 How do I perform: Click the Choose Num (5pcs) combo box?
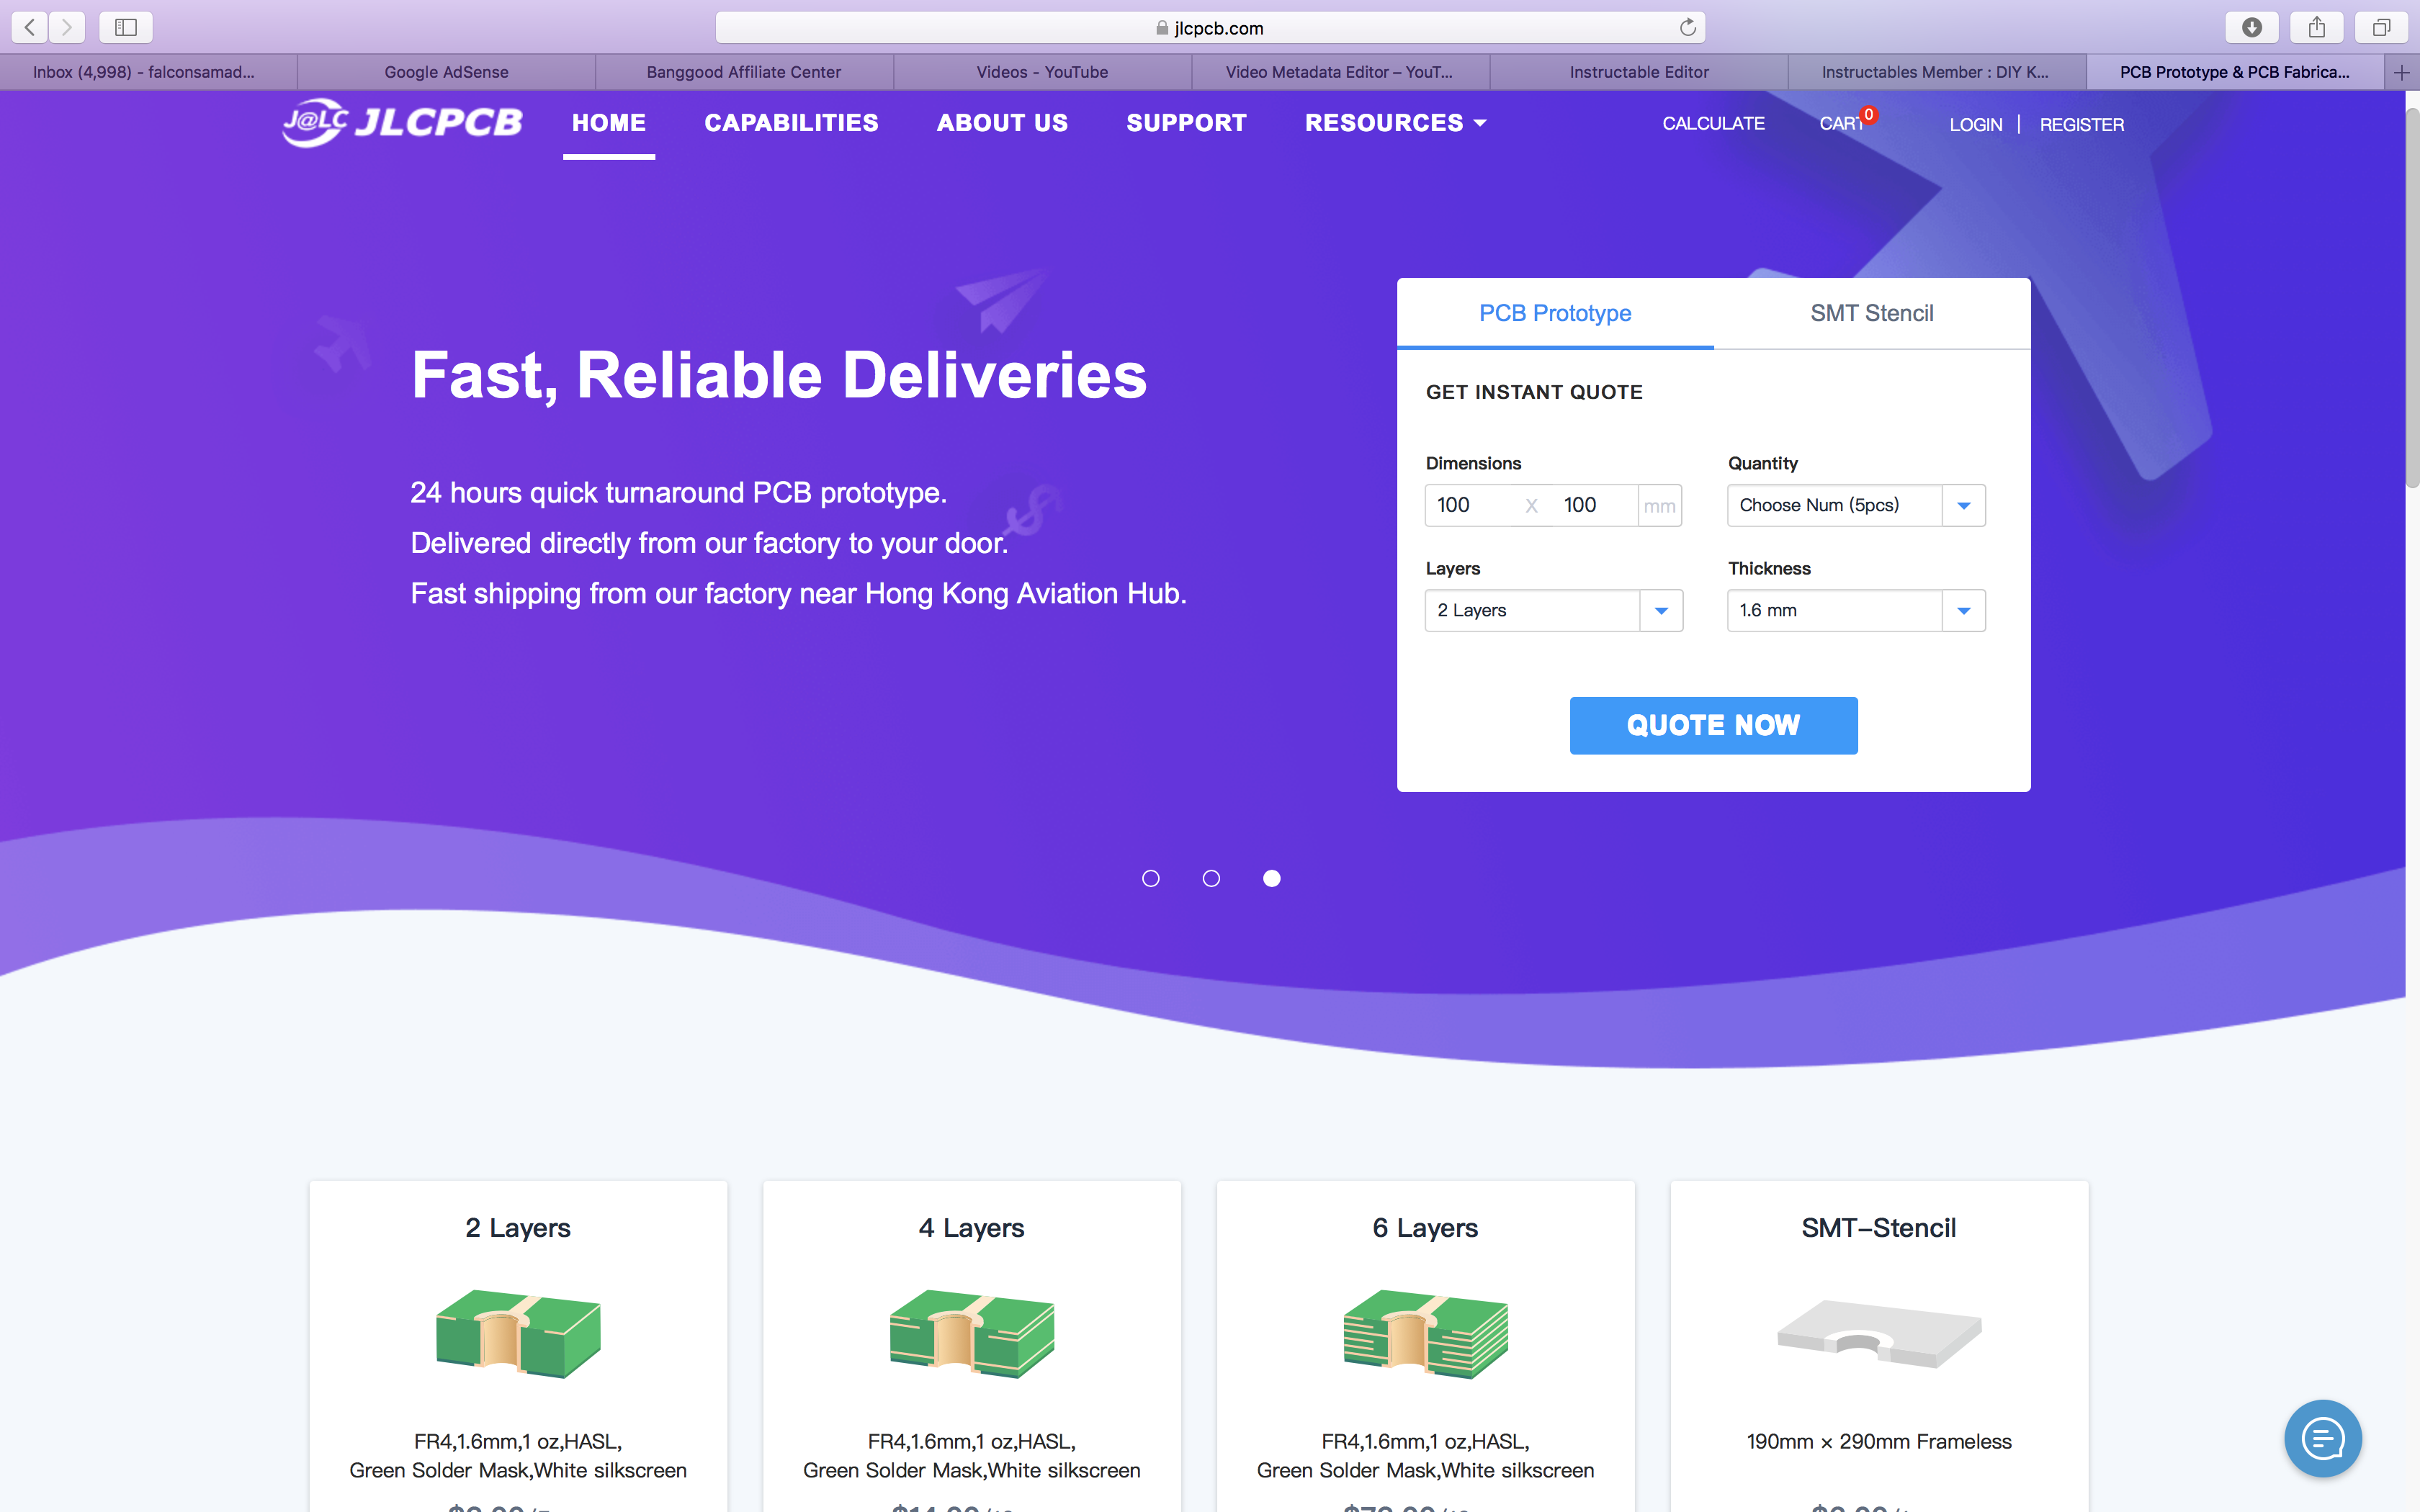click(1856, 506)
